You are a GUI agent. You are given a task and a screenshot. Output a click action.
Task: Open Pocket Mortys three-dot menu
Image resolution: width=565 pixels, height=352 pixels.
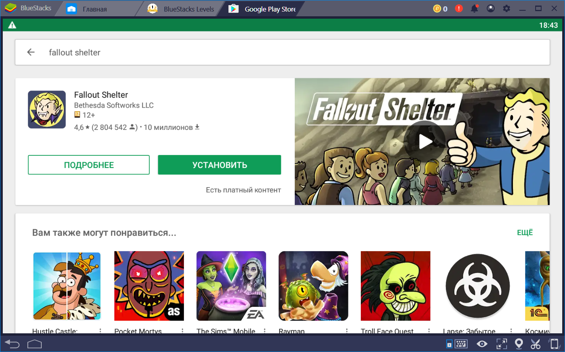coord(182,331)
